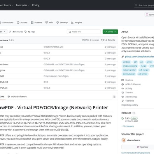This screenshot has height=154, width=154.
Task: Open the Open Source navigation dropdown
Action: point(6,5)
